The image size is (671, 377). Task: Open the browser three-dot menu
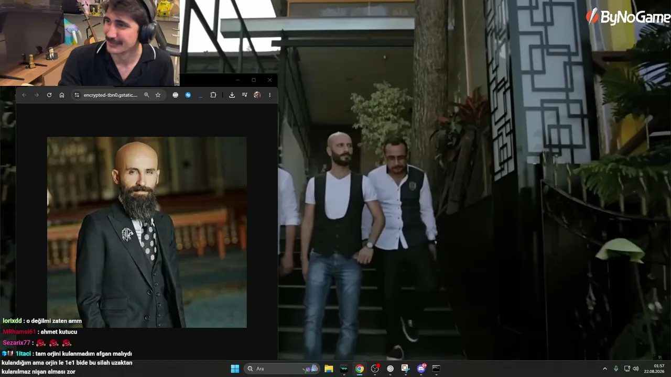pos(269,95)
